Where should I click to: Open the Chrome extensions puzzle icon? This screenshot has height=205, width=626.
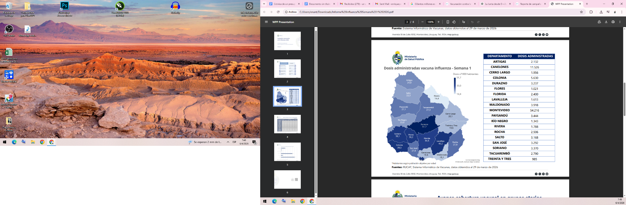(x=591, y=12)
